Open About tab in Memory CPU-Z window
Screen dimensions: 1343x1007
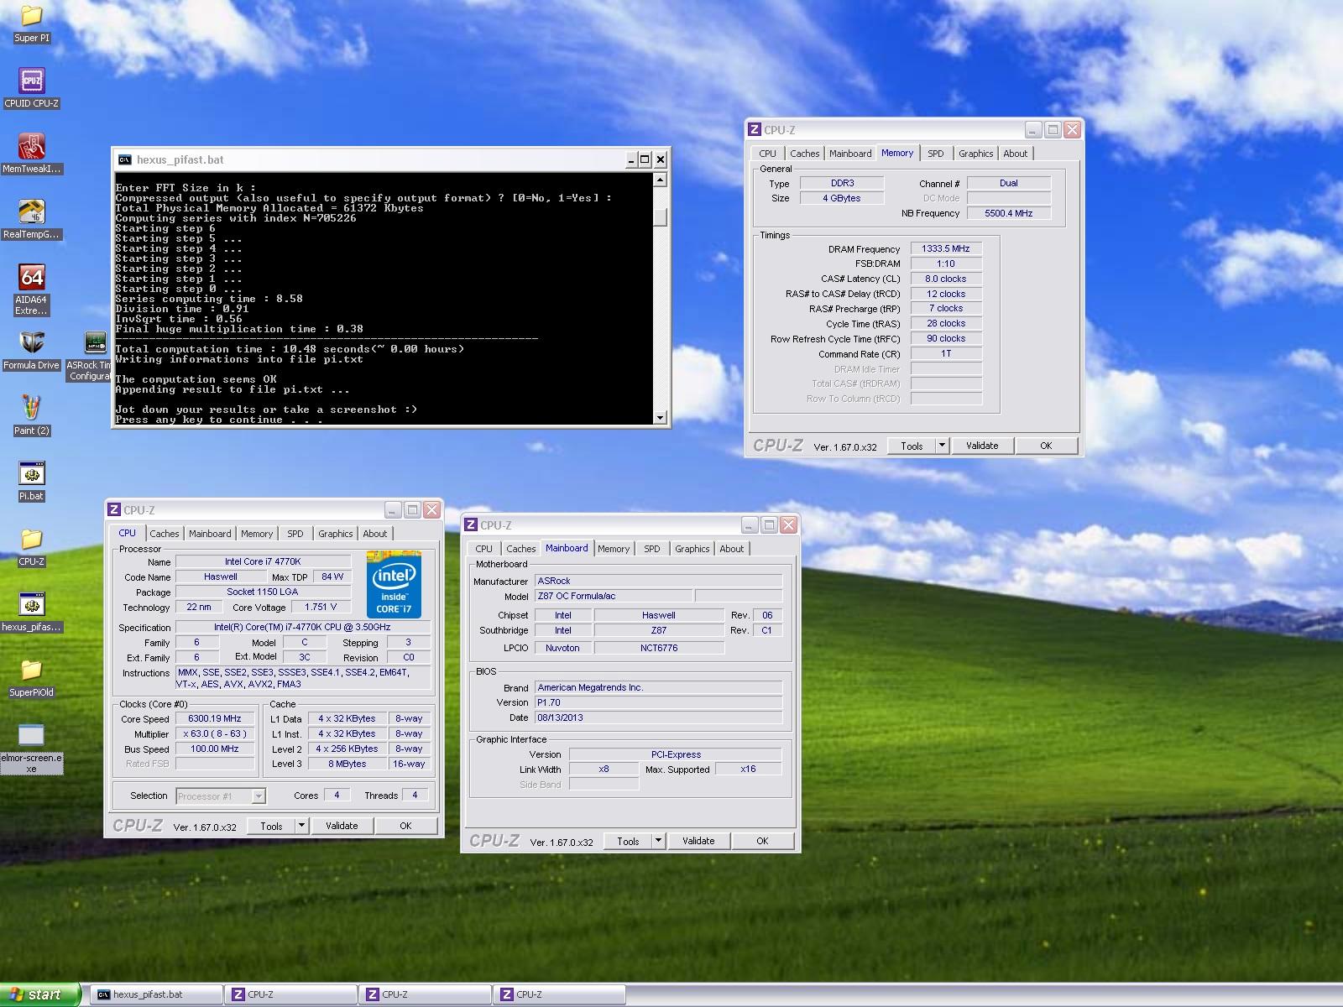point(1016,154)
